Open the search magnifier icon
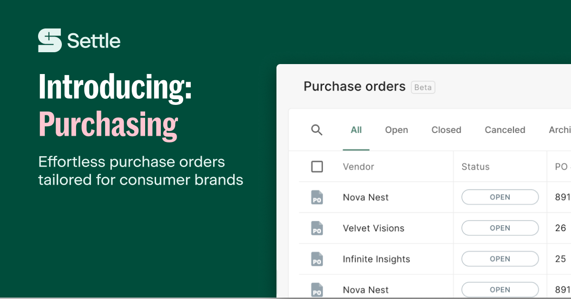The height and width of the screenshot is (299, 571). click(x=317, y=130)
